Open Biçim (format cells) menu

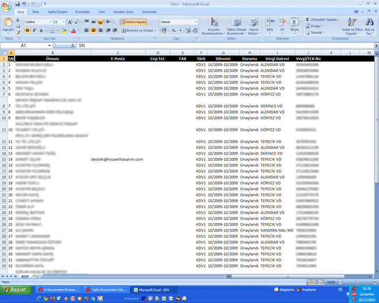(x=294, y=26)
